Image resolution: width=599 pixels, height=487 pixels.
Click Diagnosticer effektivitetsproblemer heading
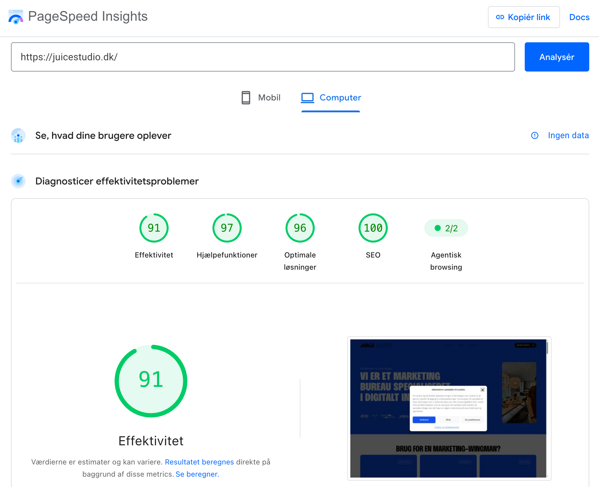coord(117,181)
